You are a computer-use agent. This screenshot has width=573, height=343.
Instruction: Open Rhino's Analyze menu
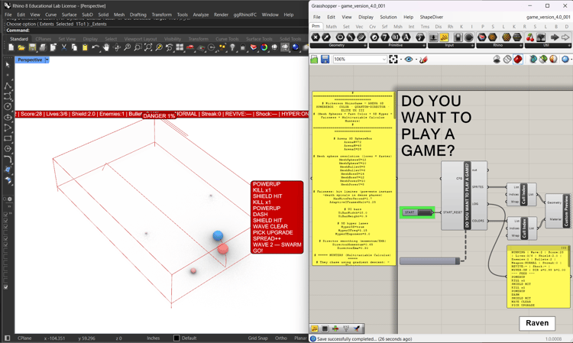(x=201, y=15)
